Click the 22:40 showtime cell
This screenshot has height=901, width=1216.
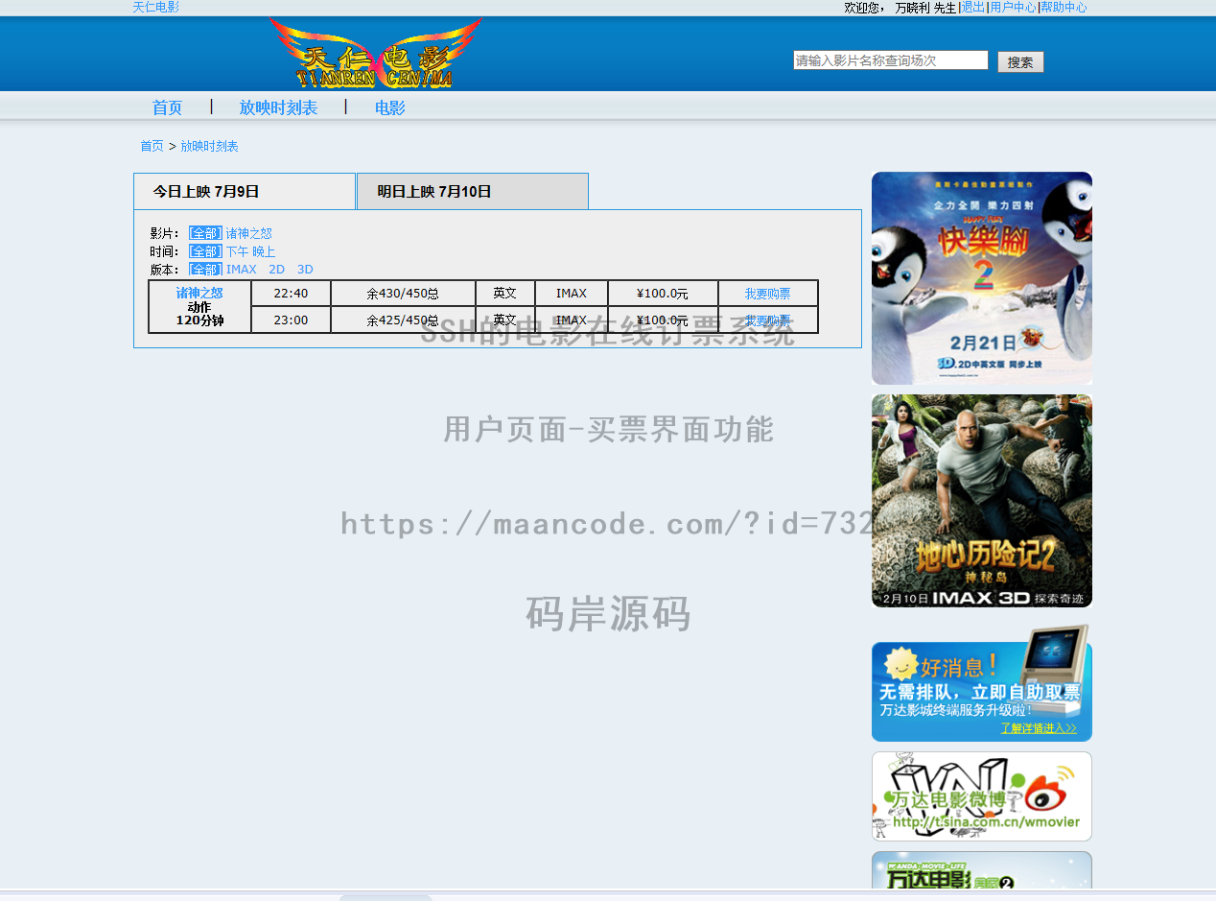(291, 294)
